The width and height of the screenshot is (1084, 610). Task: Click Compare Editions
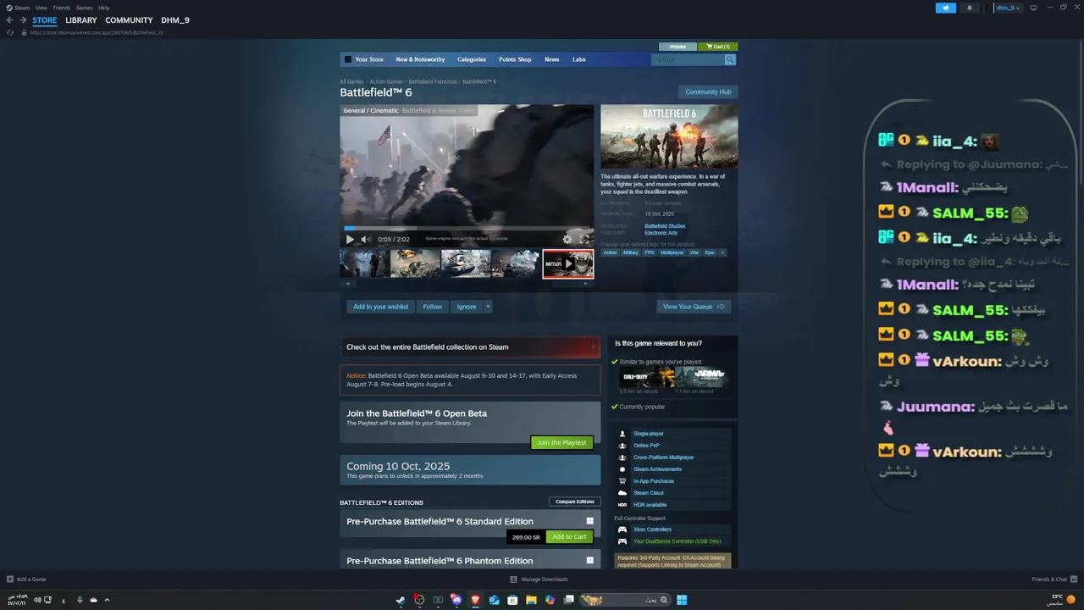(x=574, y=502)
